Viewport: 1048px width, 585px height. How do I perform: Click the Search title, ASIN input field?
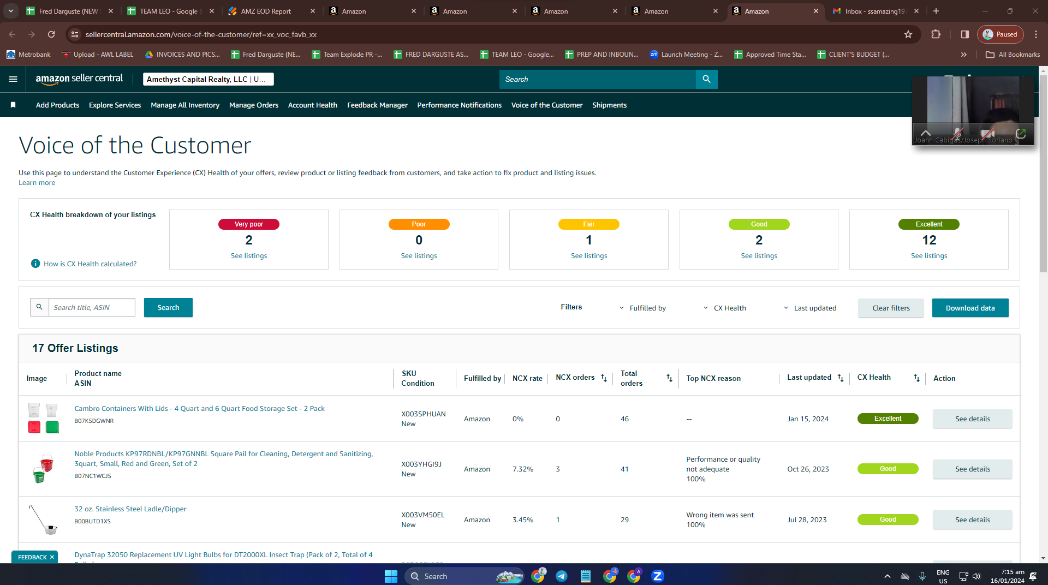coord(92,307)
